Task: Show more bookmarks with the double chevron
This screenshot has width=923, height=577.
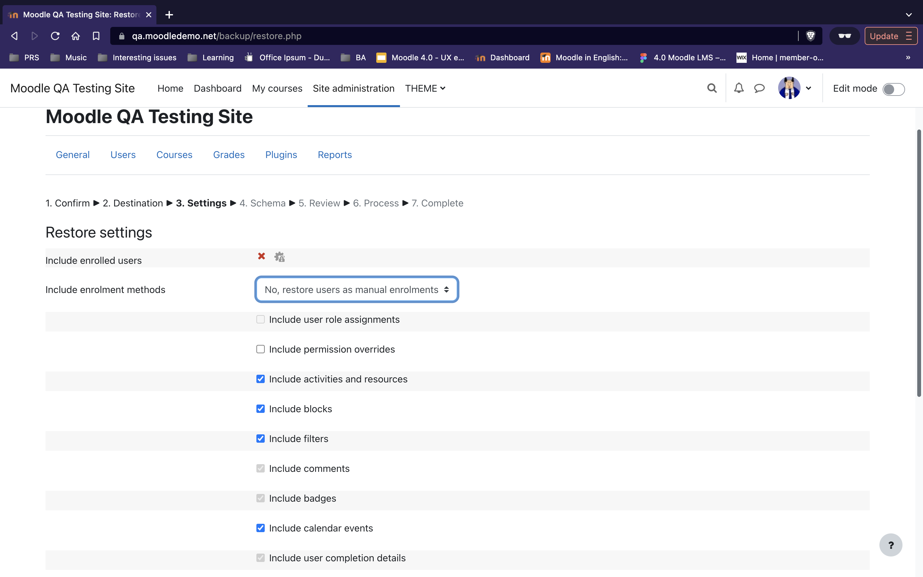Action: coord(908,57)
